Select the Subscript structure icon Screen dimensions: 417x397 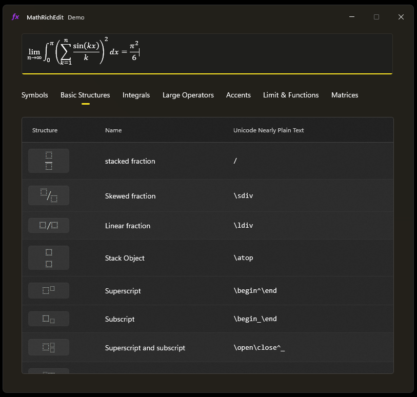coord(48,319)
